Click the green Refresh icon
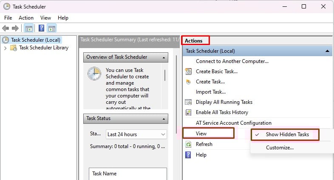 (x=189, y=144)
